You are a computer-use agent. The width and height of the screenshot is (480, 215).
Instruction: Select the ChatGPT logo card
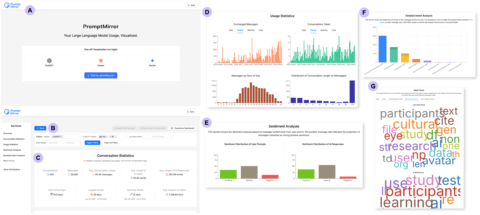tap(49, 62)
